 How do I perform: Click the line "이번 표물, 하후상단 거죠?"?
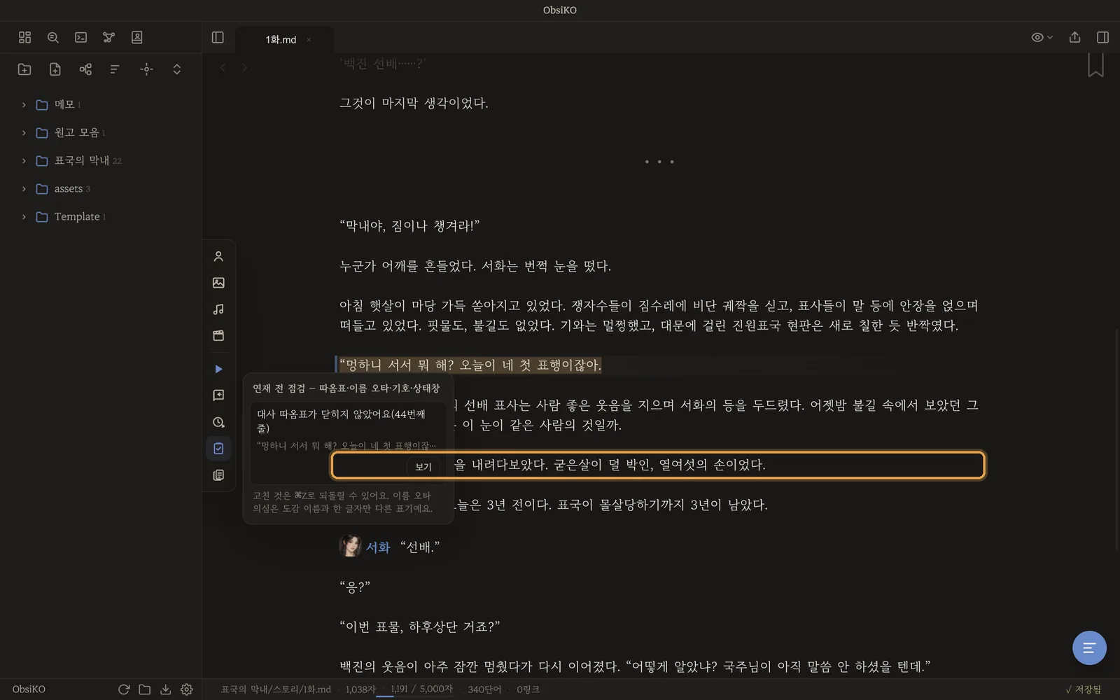point(419,626)
